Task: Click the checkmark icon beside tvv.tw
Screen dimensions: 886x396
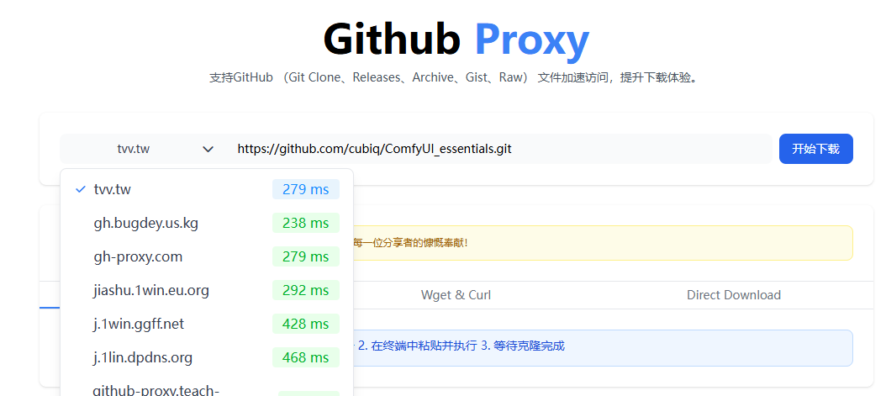Action: pos(80,189)
